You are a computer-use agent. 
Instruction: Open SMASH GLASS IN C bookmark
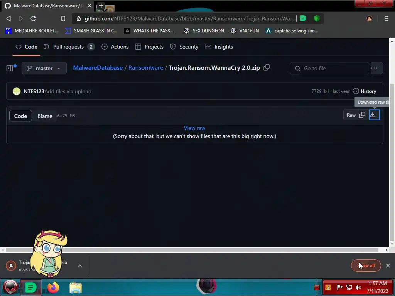coord(91,31)
